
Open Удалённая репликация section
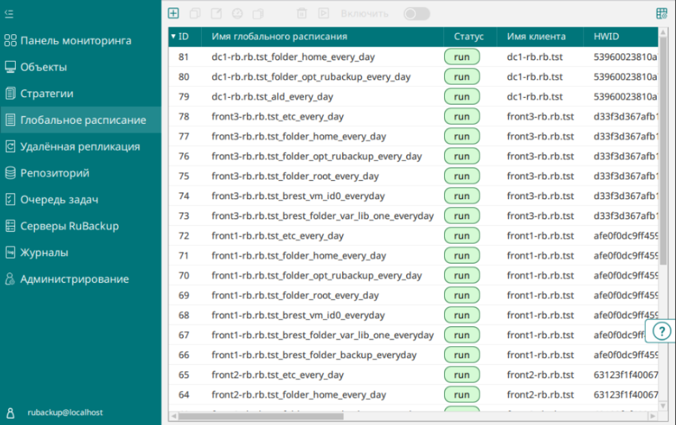coord(81,146)
